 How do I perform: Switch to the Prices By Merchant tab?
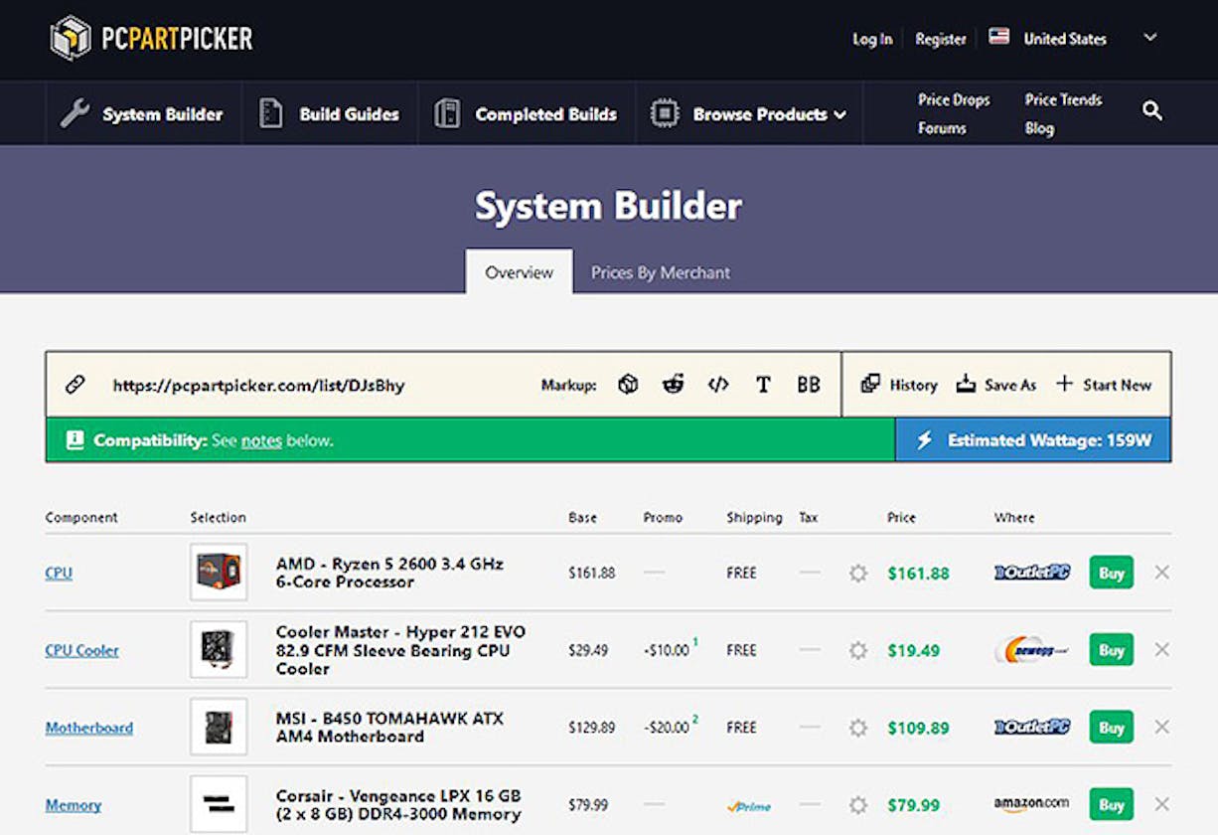pyautogui.click(x=659, y=271)
